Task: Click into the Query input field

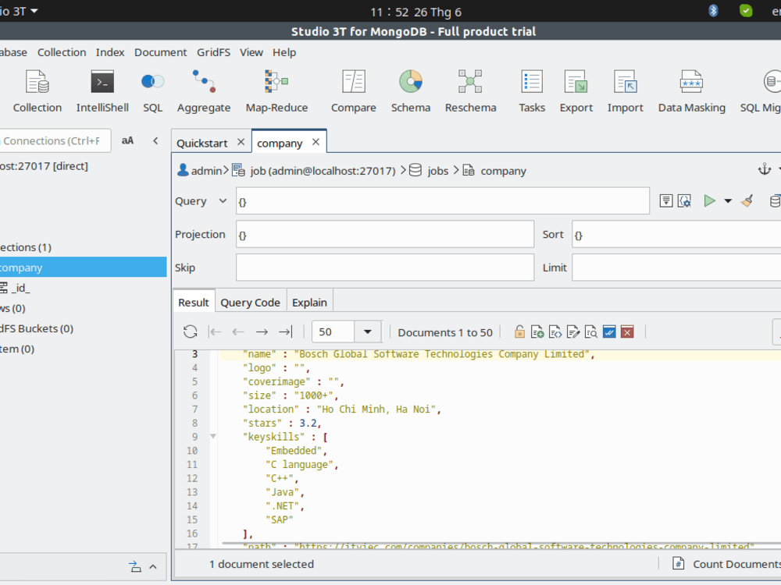Action: 443,201
